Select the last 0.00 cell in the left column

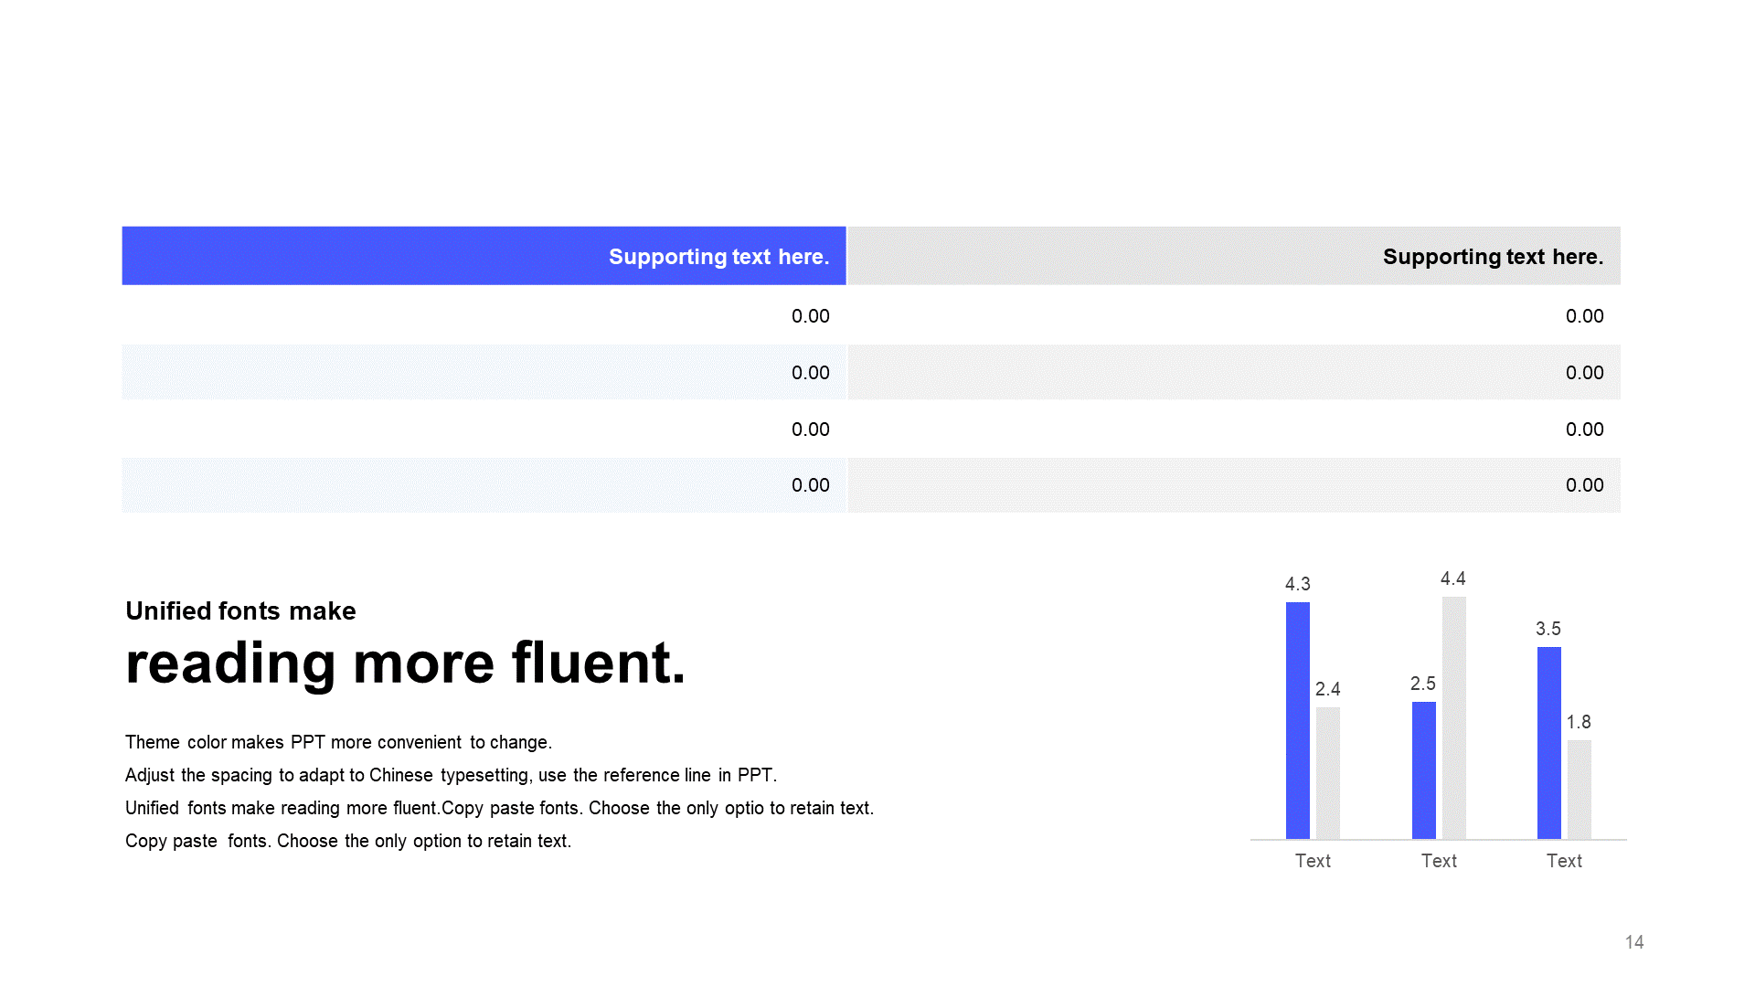pos(484,485)
